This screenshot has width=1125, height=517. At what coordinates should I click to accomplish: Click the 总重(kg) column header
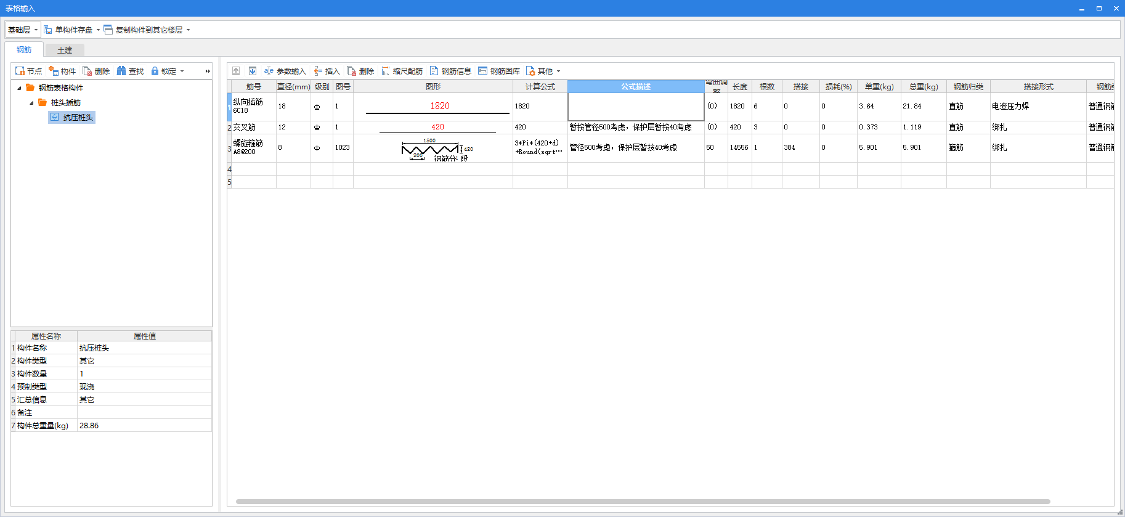[x=924, y=86]
